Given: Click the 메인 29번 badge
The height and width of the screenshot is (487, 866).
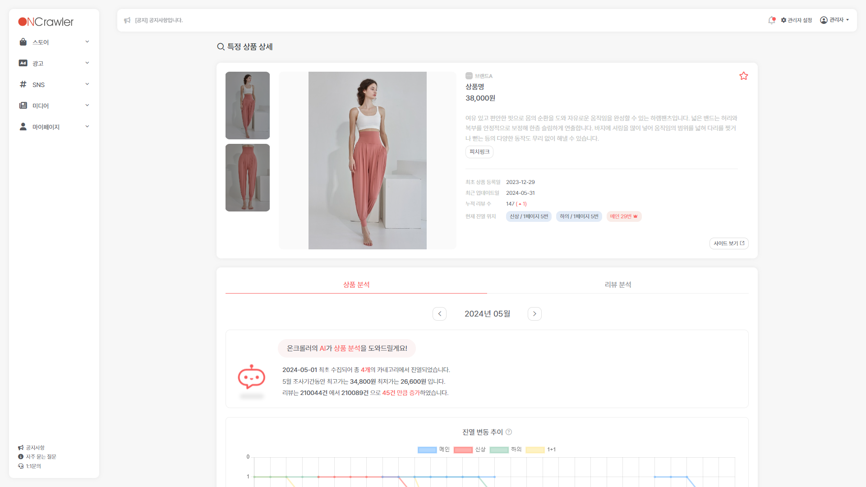Looking at the screenshot, I should coord(624,216).
